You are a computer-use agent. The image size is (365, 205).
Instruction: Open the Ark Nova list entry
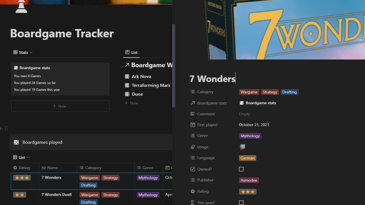coord(141,77)
